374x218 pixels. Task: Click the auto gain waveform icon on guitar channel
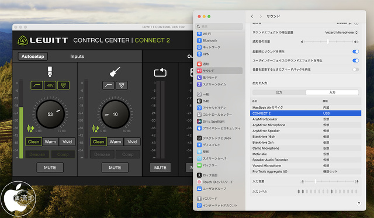(x=95, y=129)
